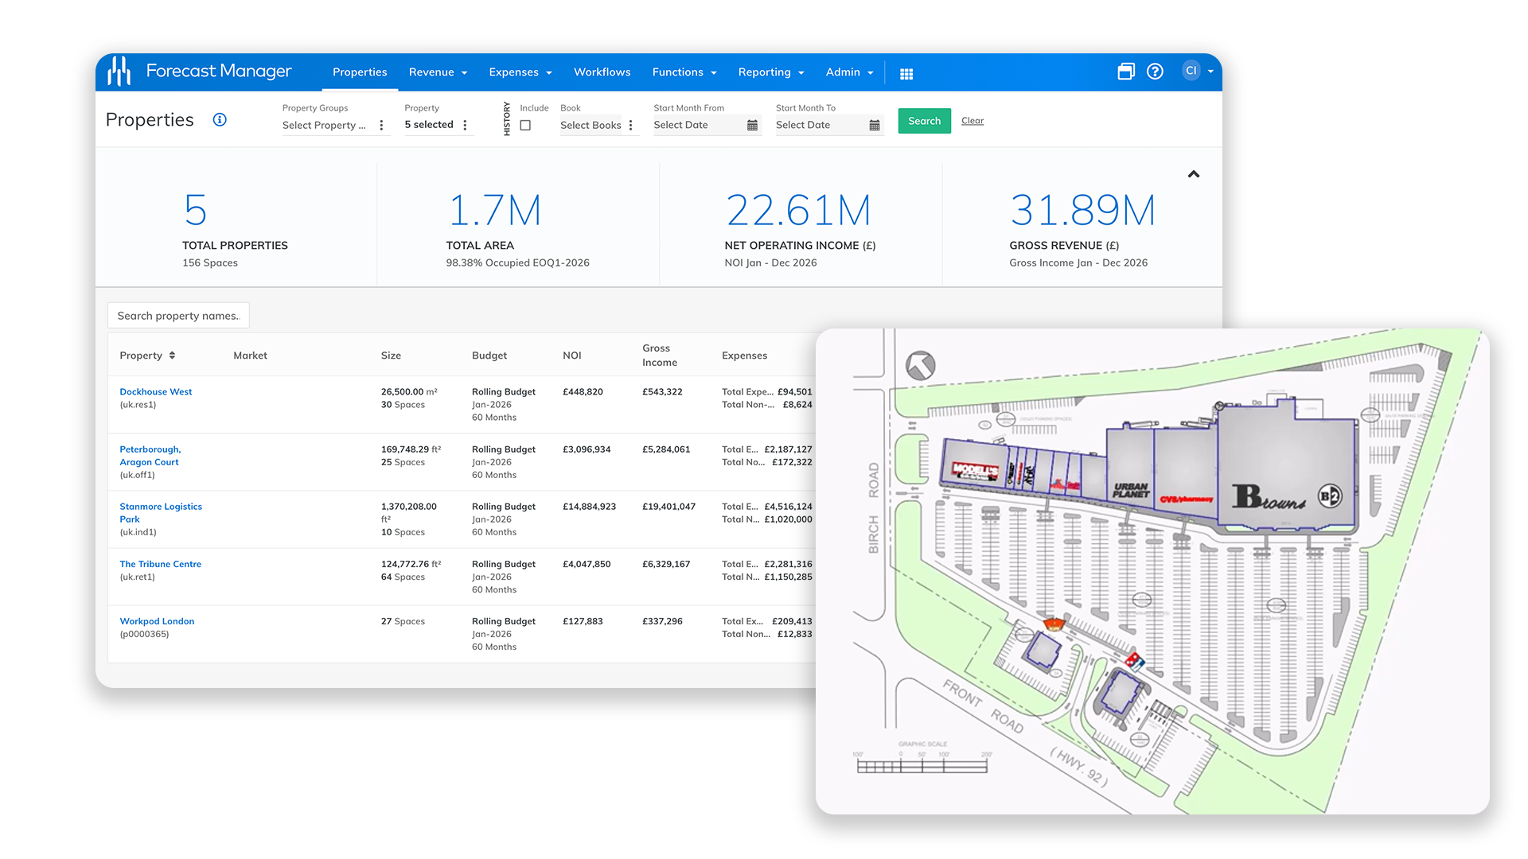Click the compass icon on site map
This screenshot has width=1528, height=859.
click(x=921, y=366)
